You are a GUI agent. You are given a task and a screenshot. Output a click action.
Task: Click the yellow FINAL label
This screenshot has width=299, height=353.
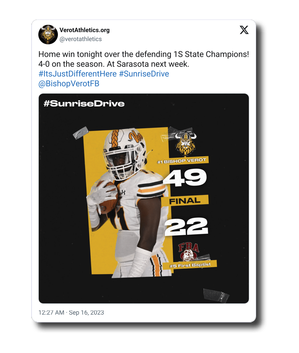point(185,201)
